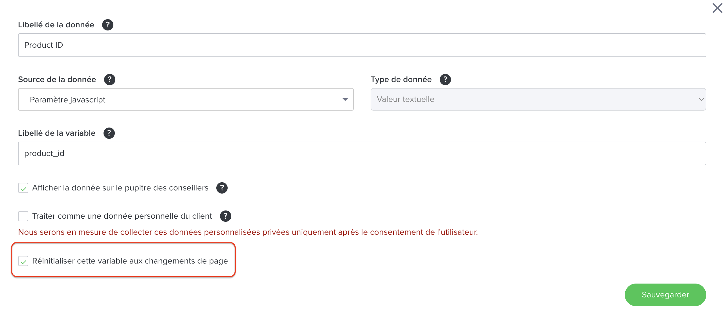Toggle Réinitialiser cette variable aux changements
Screen dimensions: 726x316
tap(23, 261)
